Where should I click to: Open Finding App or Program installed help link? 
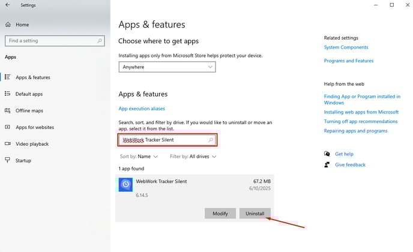tap(362, 100)
